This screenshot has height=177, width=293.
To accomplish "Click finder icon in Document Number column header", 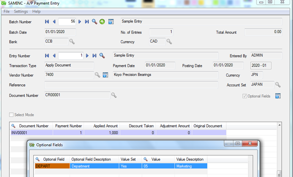I will (x=13, y=126).
